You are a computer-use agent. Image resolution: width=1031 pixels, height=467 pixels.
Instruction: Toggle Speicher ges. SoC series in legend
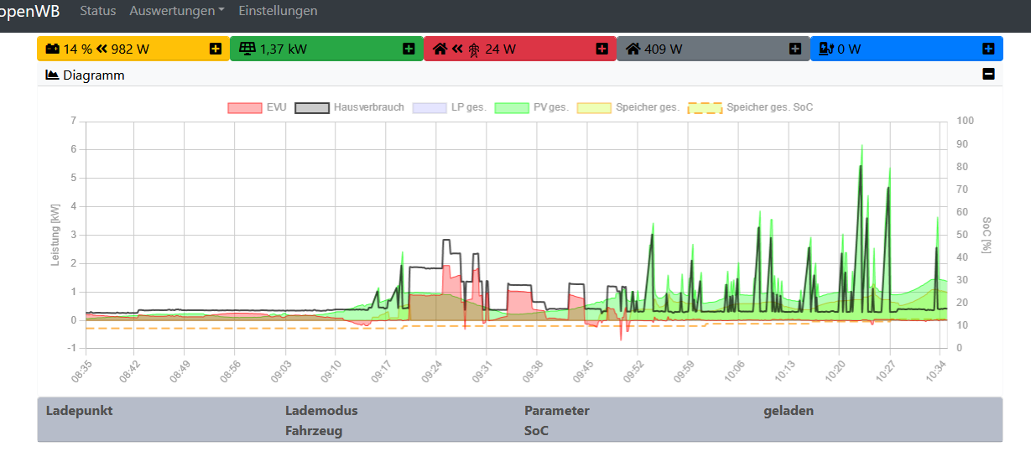[750, 107]
